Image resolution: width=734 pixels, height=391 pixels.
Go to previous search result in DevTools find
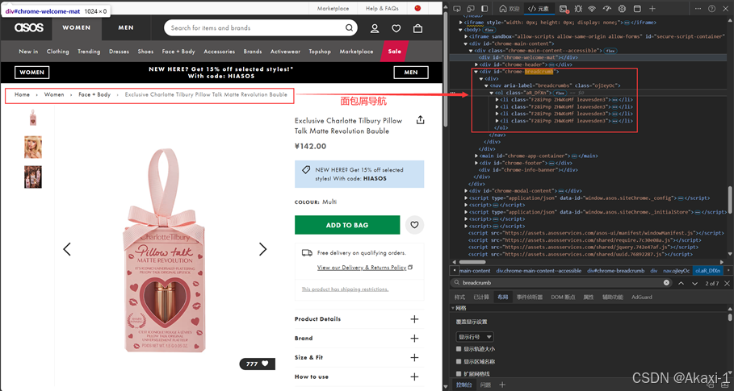click(681, 283)
